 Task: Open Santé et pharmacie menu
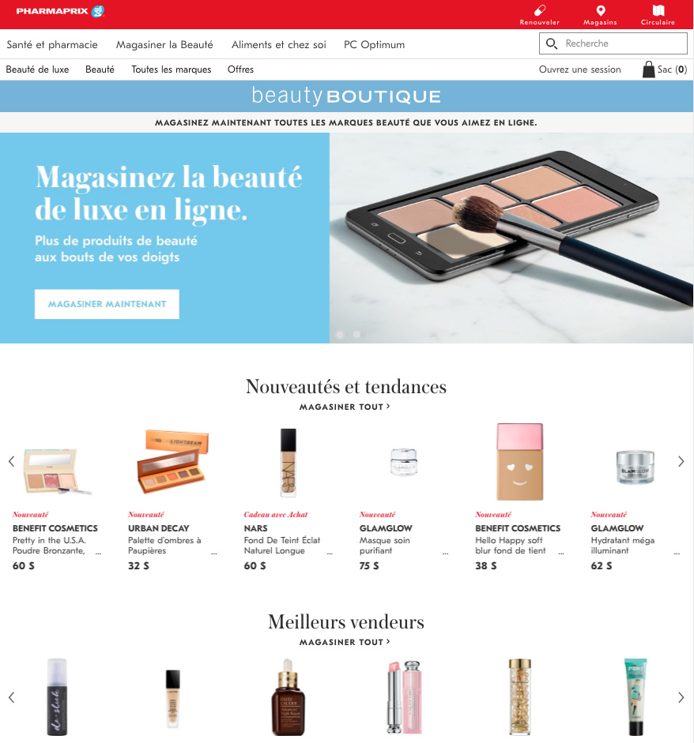tap(52, 44)
